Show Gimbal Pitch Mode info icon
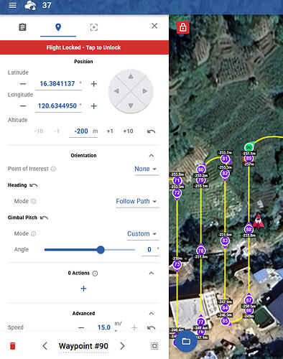Screen dimensions: 283x359 click(x=34, y=233)
